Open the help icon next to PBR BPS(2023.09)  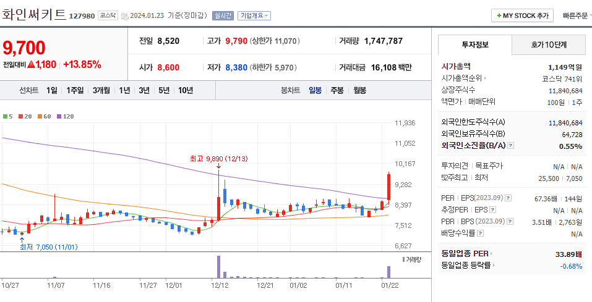[x=510, y=222]
